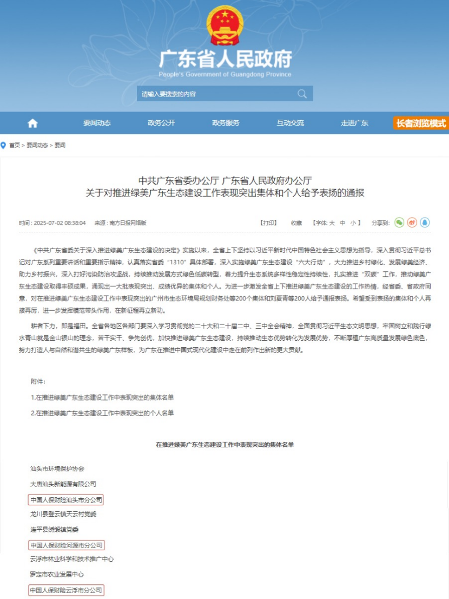Open the 政务公开 navigation menu
The height and width of the screenshot is (599, 449).
click(161, 123)
